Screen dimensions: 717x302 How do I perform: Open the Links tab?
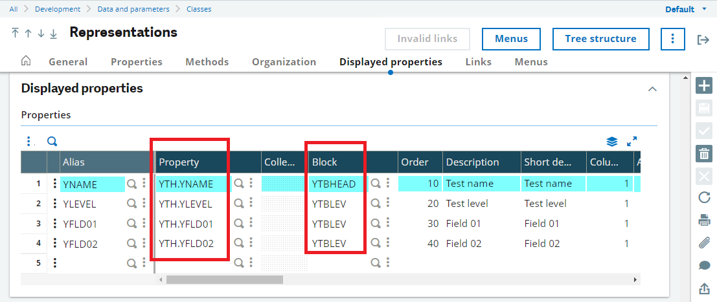point(478,61)
